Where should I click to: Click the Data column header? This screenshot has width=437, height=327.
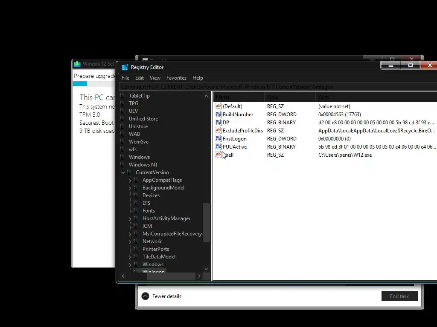(x=376, y=97)
